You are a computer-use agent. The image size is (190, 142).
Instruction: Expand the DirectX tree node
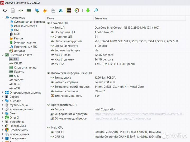point(3,118)
